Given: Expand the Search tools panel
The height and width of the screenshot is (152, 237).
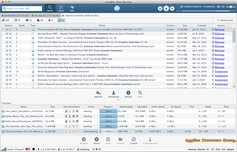Looking at the screenshot, I should [225, 20].
